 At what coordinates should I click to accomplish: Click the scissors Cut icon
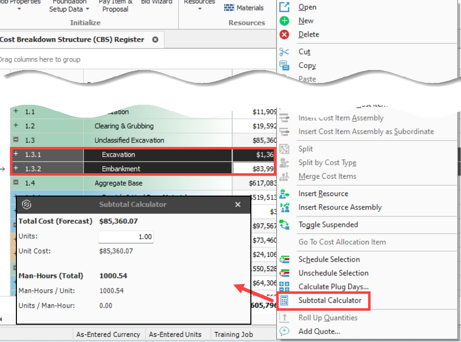point(284,52)
